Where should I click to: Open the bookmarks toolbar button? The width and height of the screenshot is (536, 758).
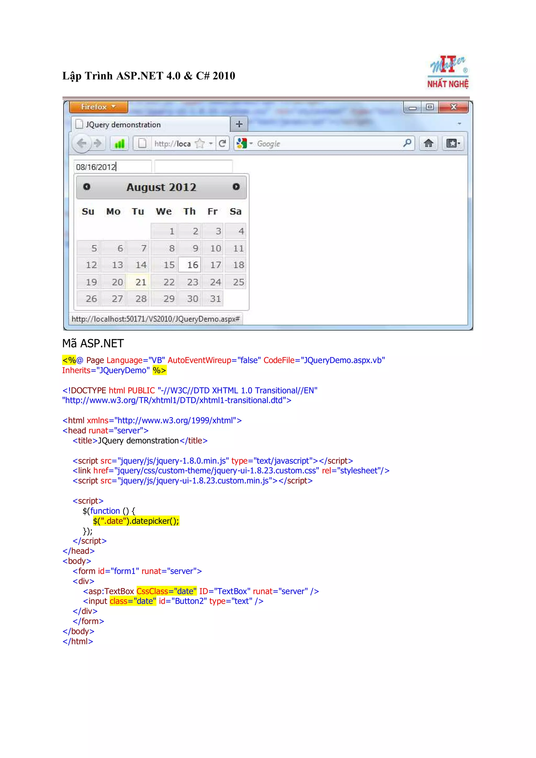coord(453,144)
